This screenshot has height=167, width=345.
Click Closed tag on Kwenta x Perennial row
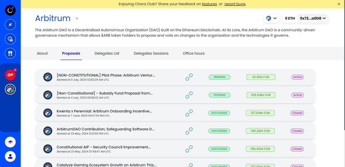tap(297, 113)
